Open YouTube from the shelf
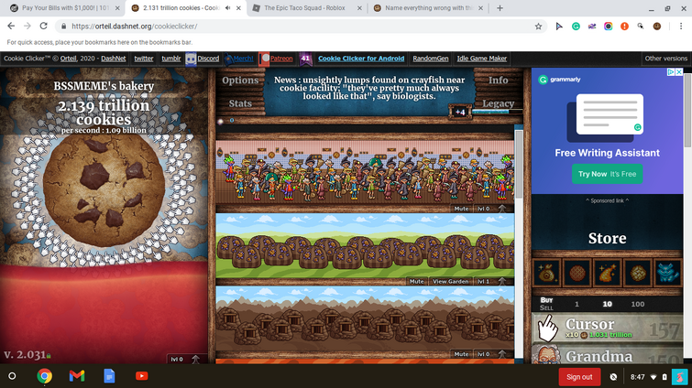Viewport: 692px width, 388px height. (x=142, y=376)
